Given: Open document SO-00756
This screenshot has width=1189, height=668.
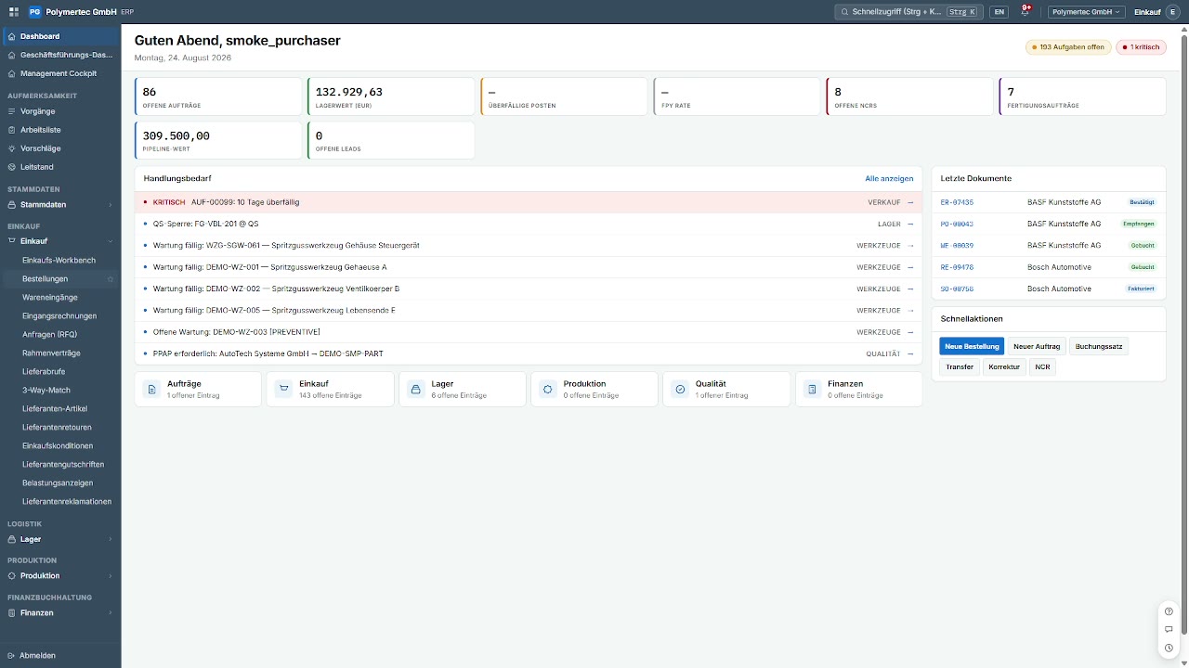Looking at the screenshot, I should (957, 289).
